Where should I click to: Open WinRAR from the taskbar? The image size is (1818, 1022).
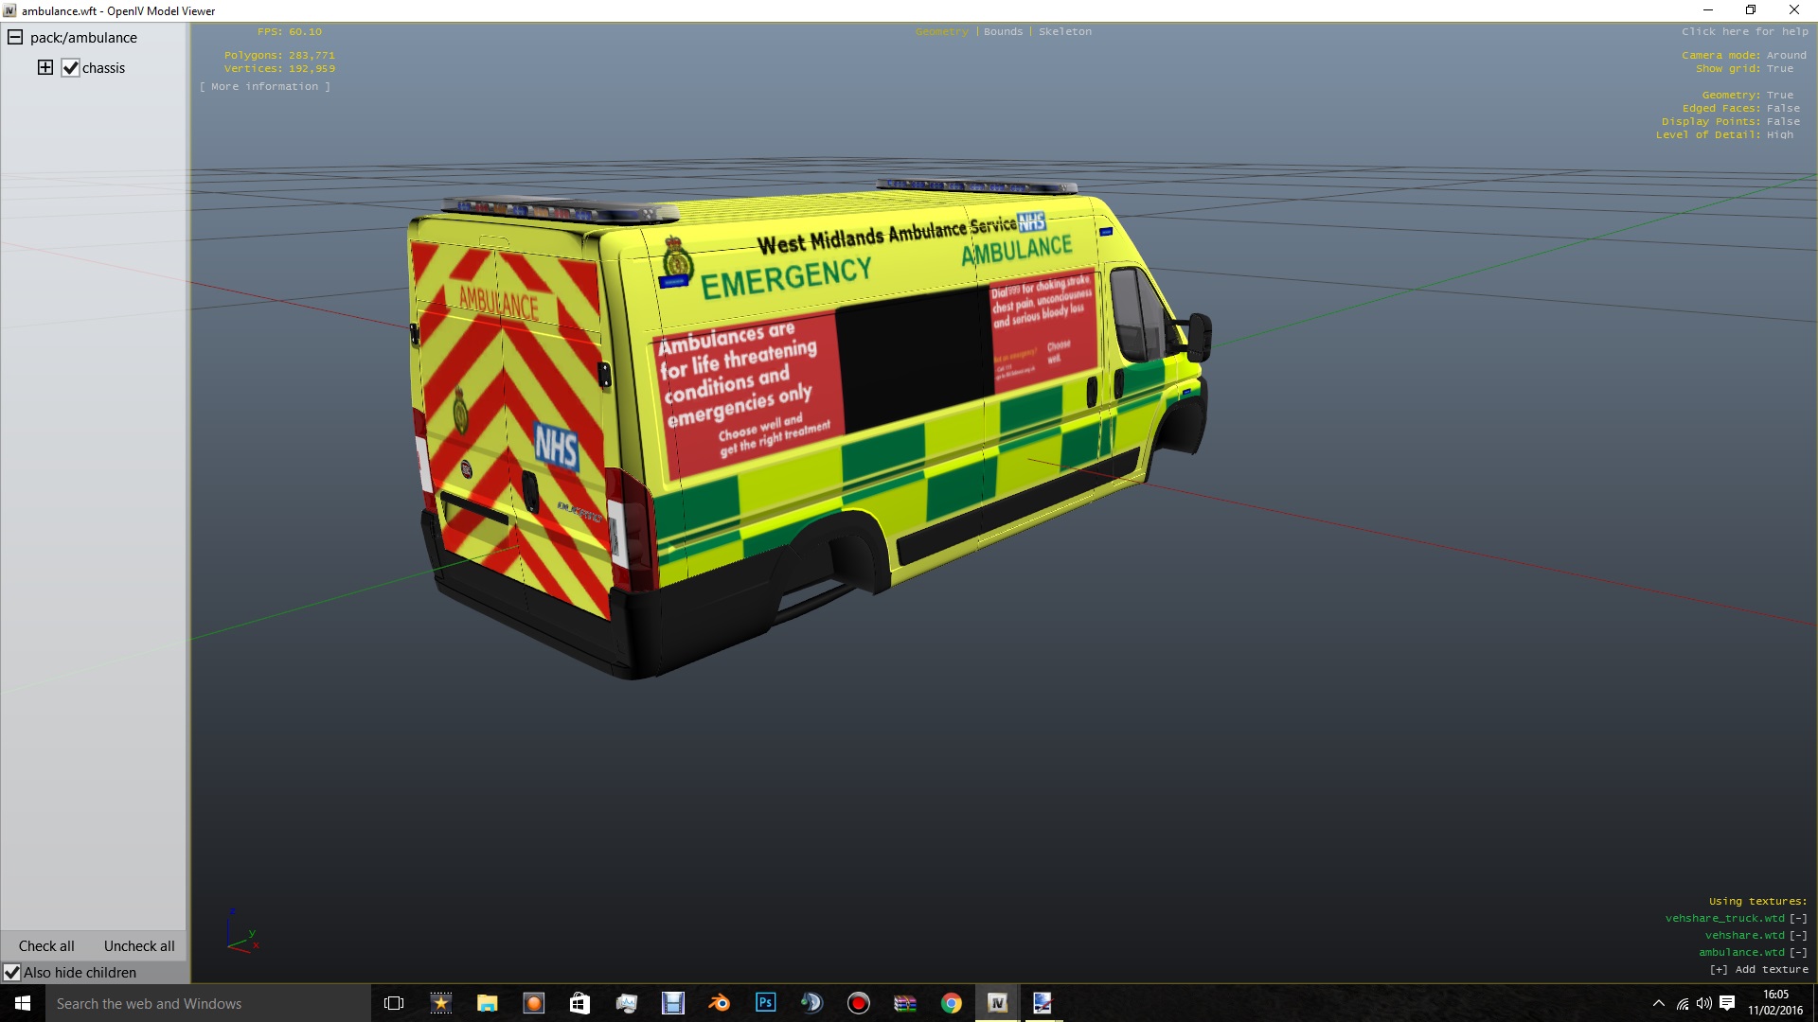pyautogui.click(x=904, y=1003)
